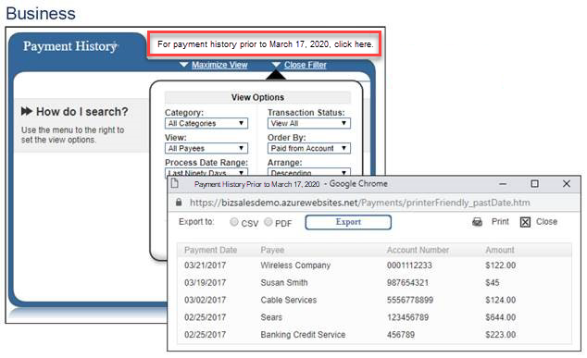Open the All Payees View dropdown
Viewport: 587px width, 358px height.
click(206, 148)
